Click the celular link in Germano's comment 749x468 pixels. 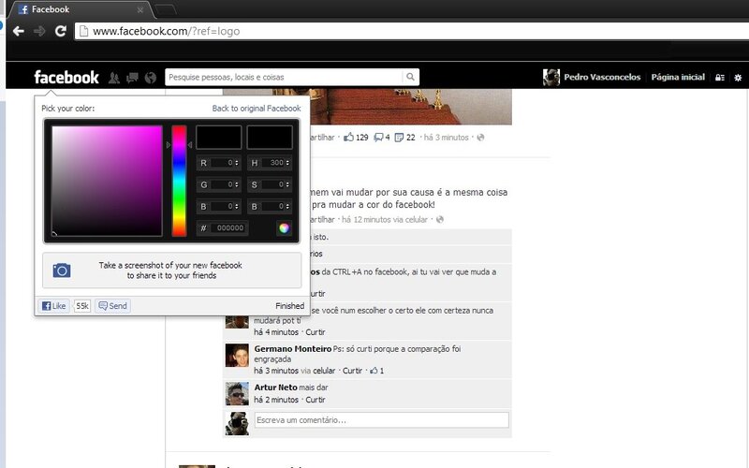324,371
